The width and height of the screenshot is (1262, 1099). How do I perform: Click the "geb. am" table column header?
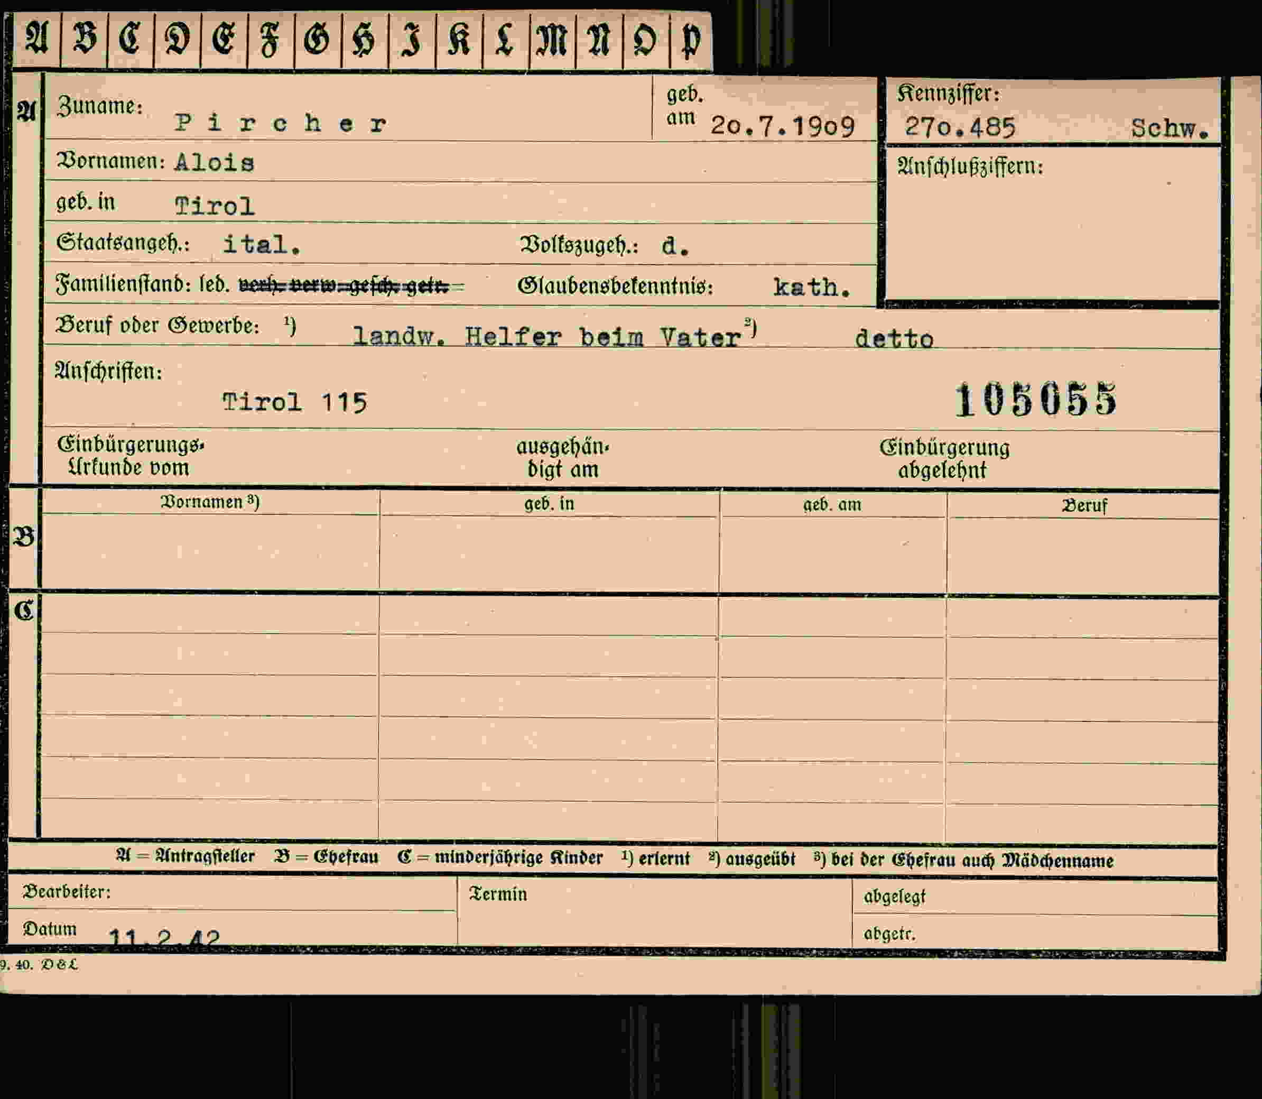(832, 505)
